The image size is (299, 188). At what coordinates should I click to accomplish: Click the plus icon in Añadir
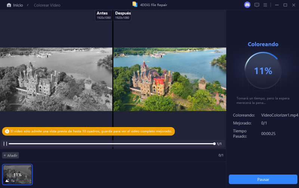(5, 155)
